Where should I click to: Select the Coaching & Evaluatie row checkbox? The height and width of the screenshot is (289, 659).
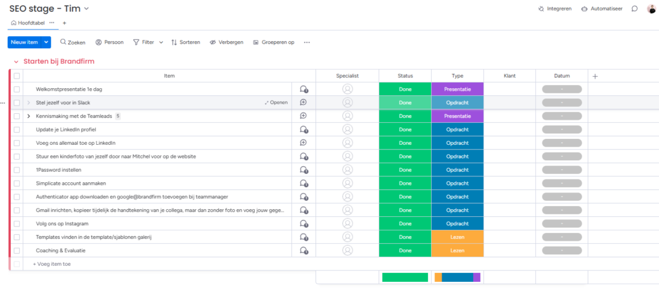[17, 251]
